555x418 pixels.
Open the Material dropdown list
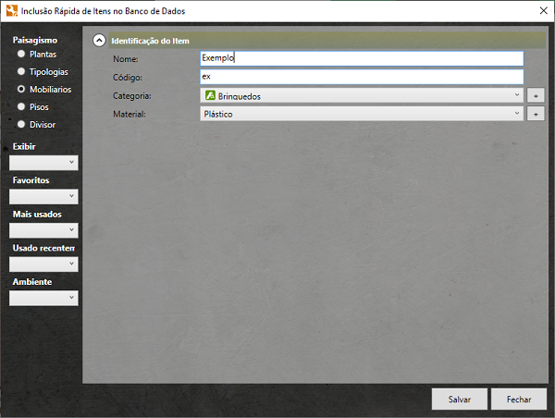pyautogui.click(x=517, y=114)
